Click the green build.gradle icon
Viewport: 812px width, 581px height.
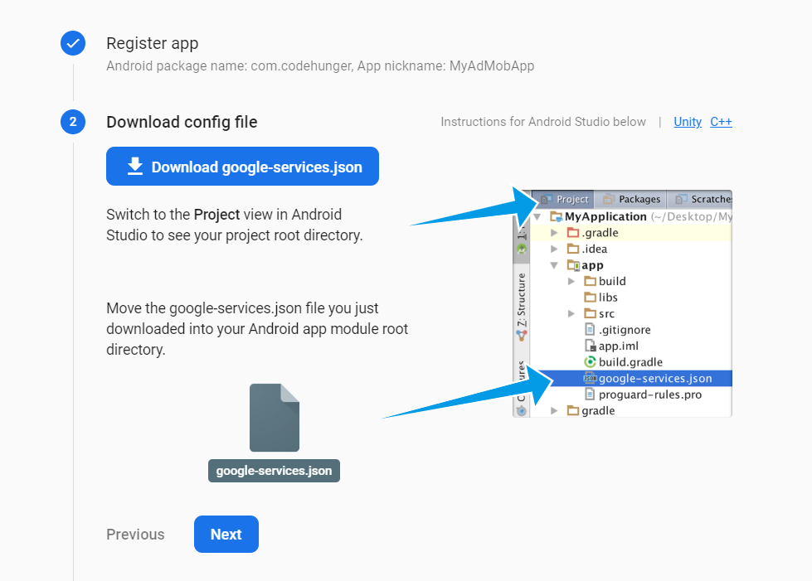(x=590, y=362)
